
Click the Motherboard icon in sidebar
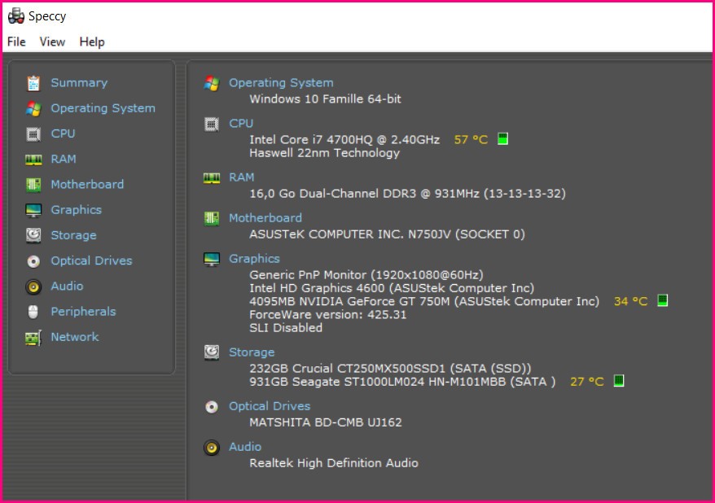coord(33,185)
